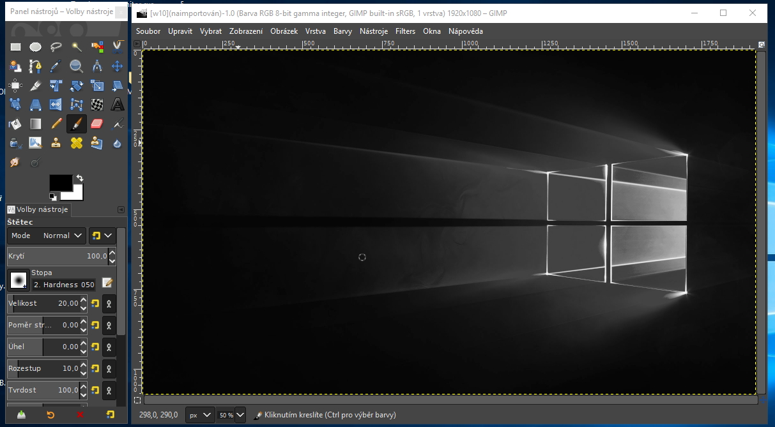Screen dimensions: 775x427
Task: Swap foreground and background colors arrow
Action: 79,178
